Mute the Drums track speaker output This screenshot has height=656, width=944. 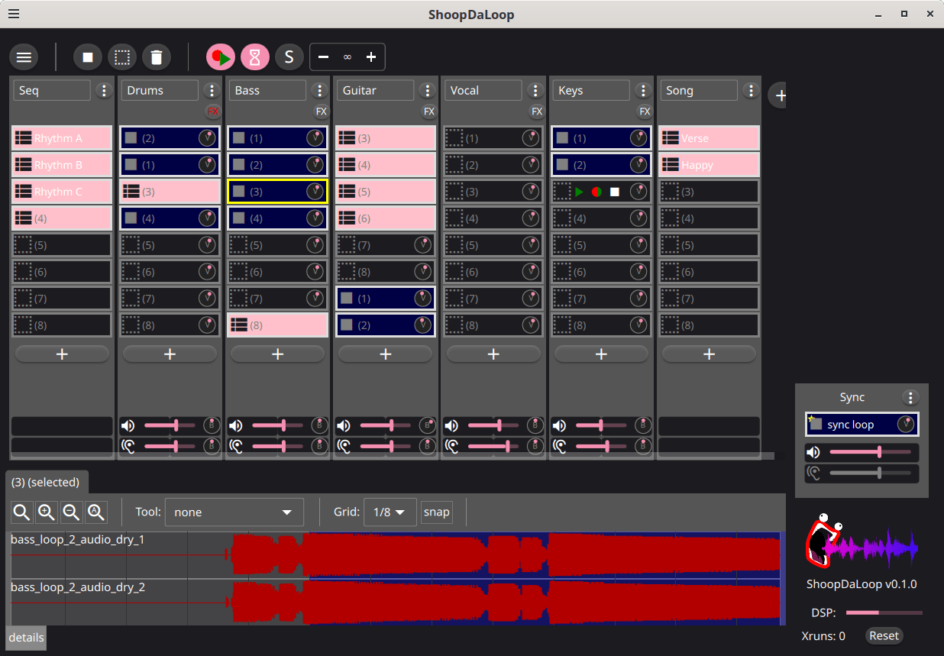128,425
